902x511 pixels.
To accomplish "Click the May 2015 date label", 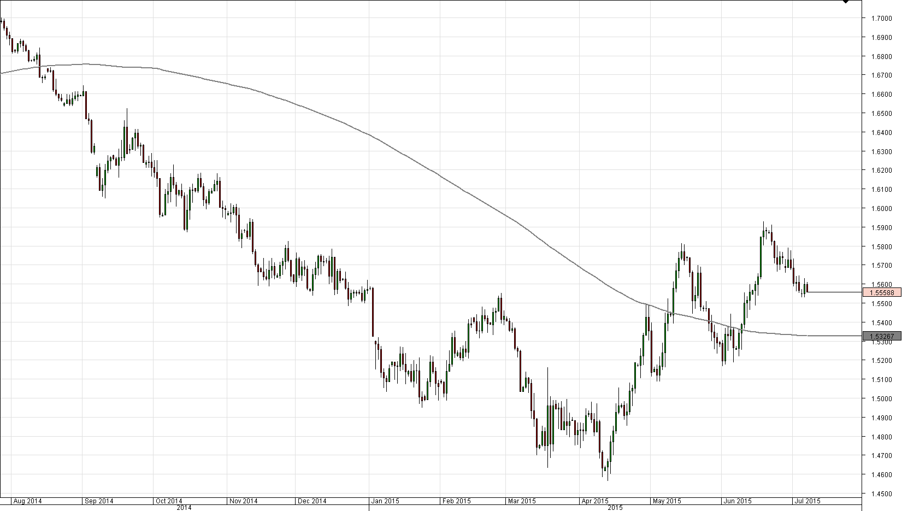I will 667,501.
